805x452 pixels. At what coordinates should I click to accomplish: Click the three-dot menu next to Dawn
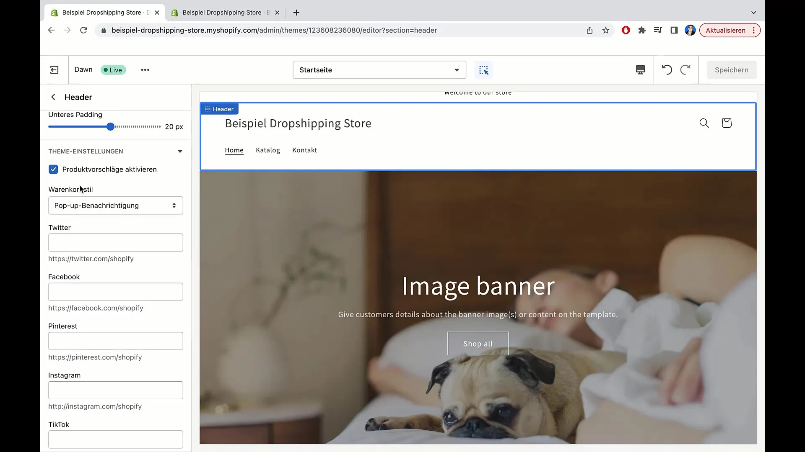(145, 69)
